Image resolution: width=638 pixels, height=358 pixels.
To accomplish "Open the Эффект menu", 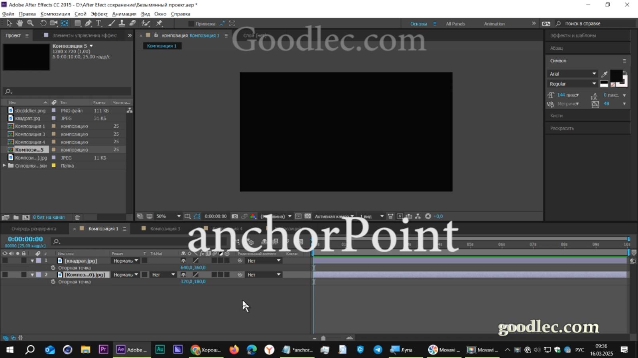I will tap(99, 14).
